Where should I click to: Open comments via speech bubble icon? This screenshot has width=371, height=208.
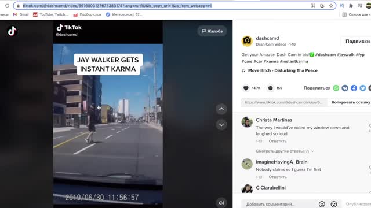coord(270,88)
